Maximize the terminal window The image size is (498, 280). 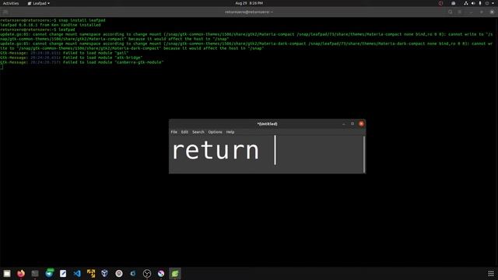(482, 12)
